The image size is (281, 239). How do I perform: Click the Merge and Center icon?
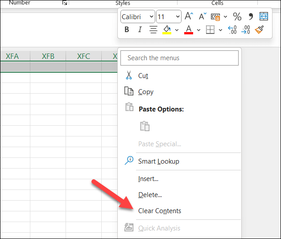click(264, 16)
